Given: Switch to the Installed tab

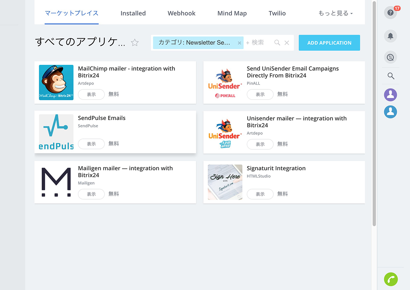Looking at the screenshot, I should 133,13.
